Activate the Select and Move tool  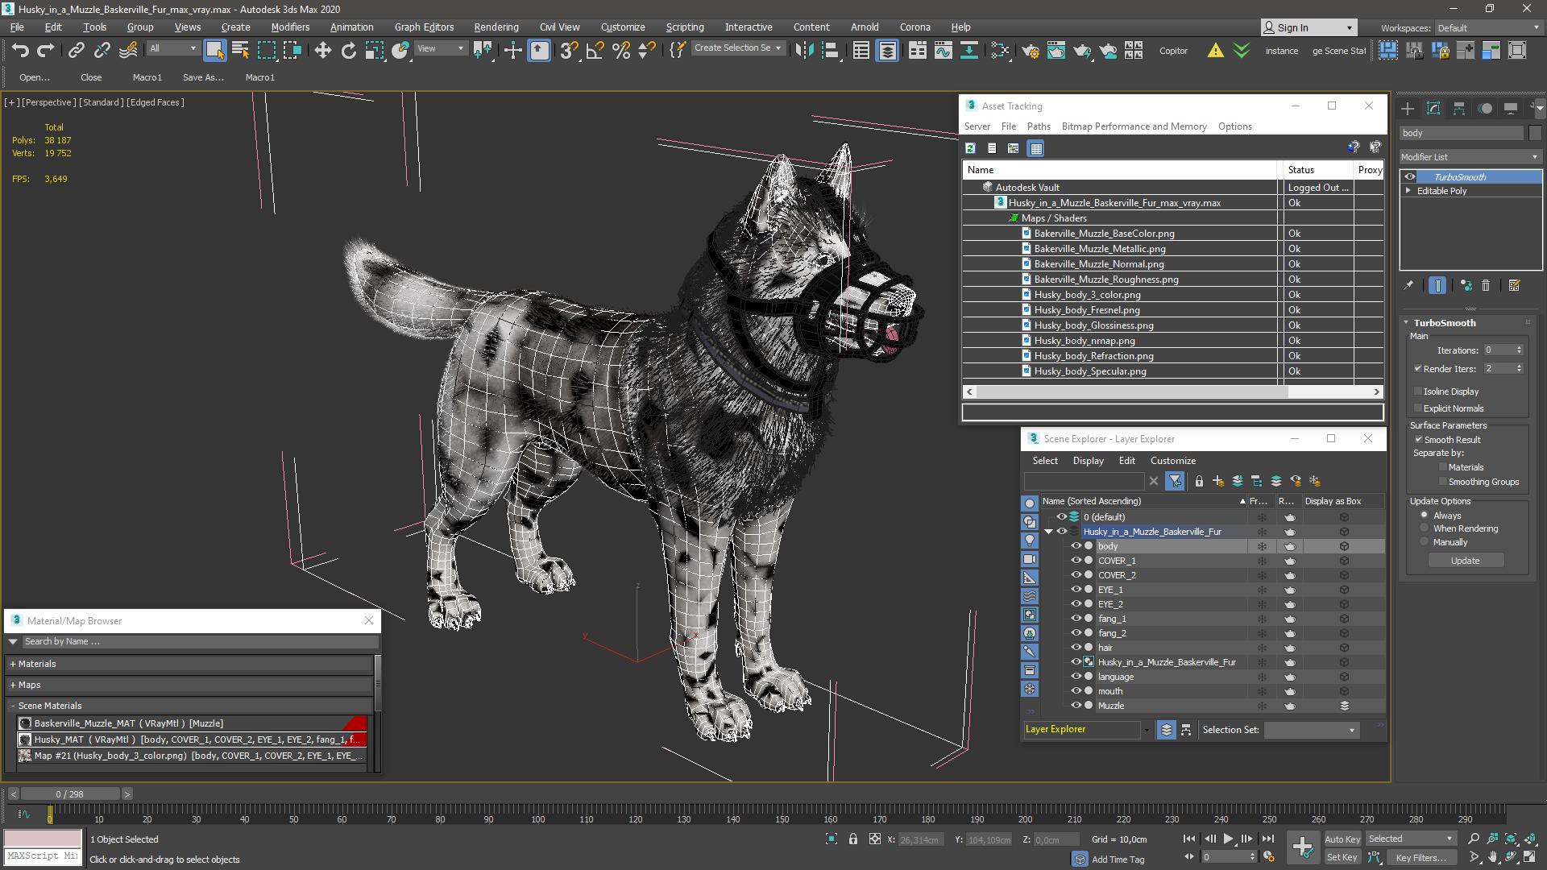pos(322,50)
